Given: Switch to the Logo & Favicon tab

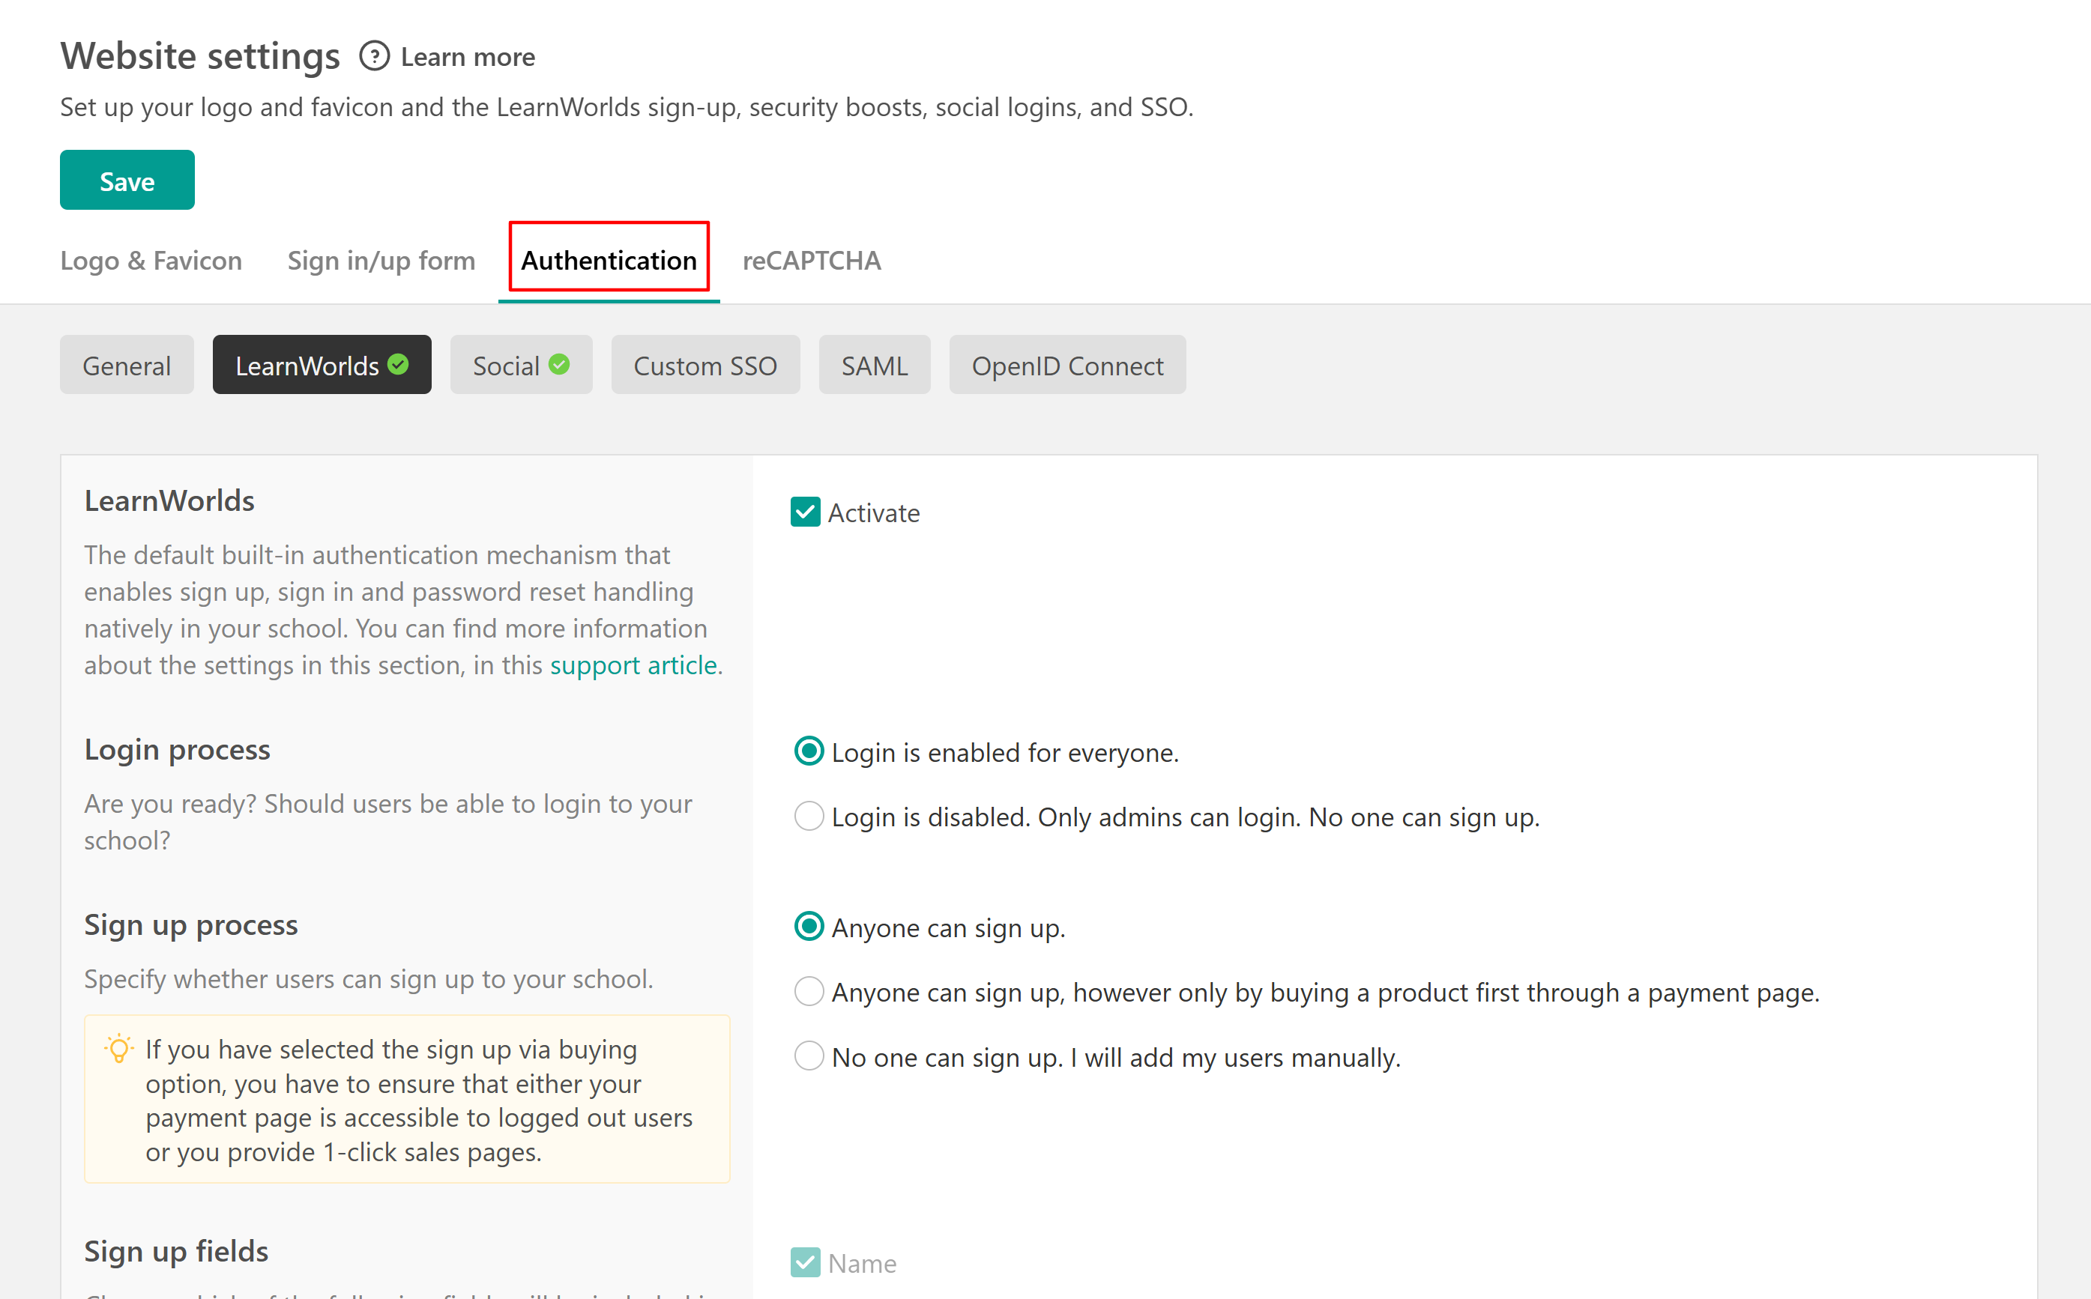Looking at the screenshot, I should pyautogui.click(x=151, y=260).
